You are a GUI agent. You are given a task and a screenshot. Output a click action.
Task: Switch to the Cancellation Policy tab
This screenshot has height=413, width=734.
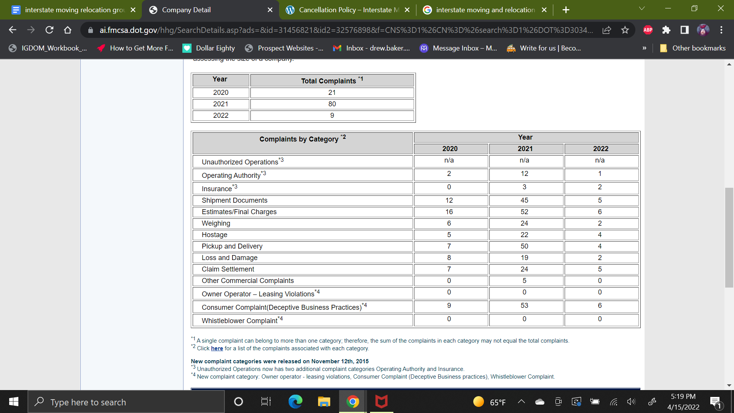pos(348,10)
